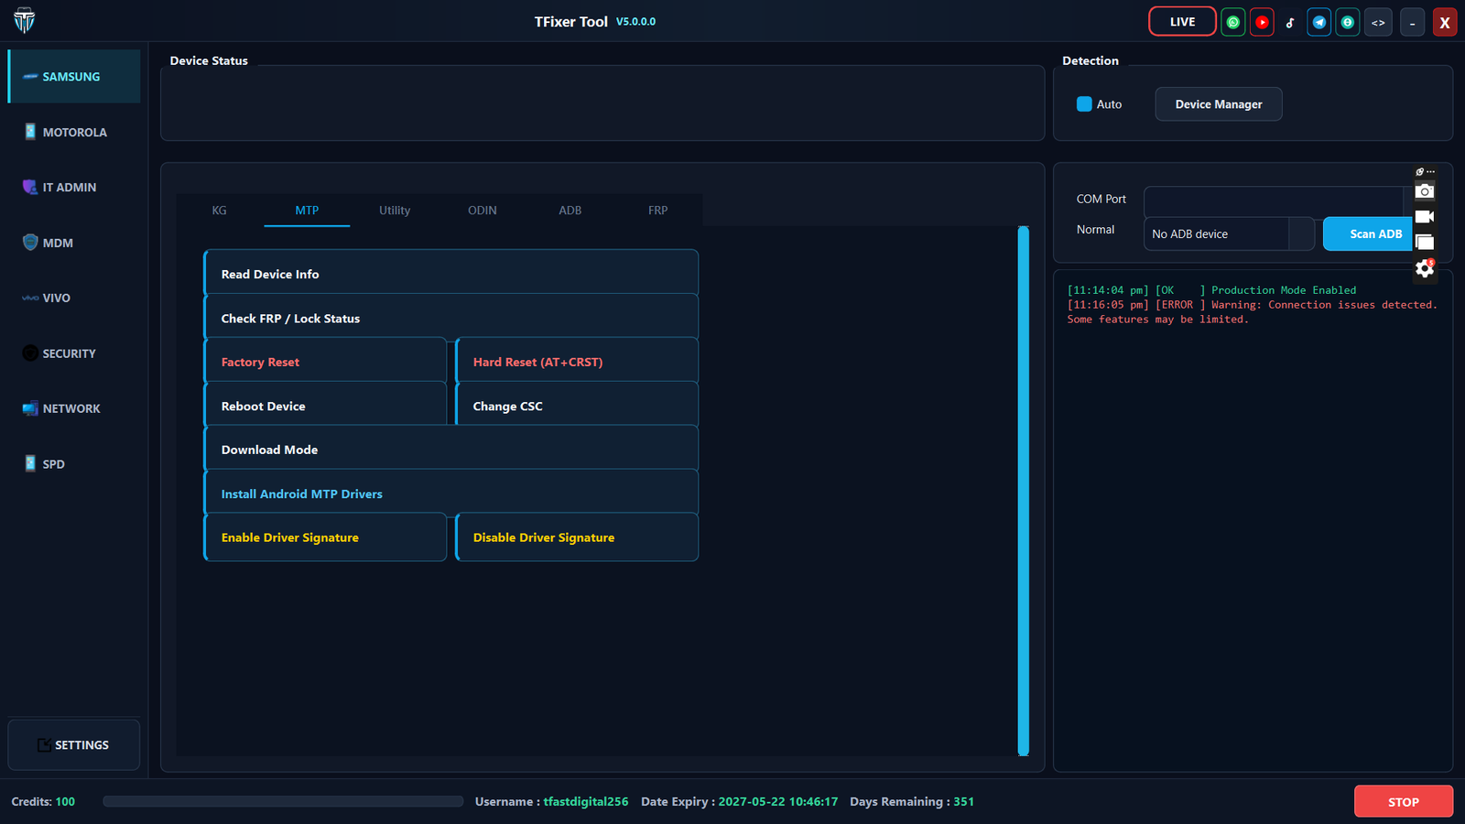Open the YouTube channel icon

(1262, 22)
